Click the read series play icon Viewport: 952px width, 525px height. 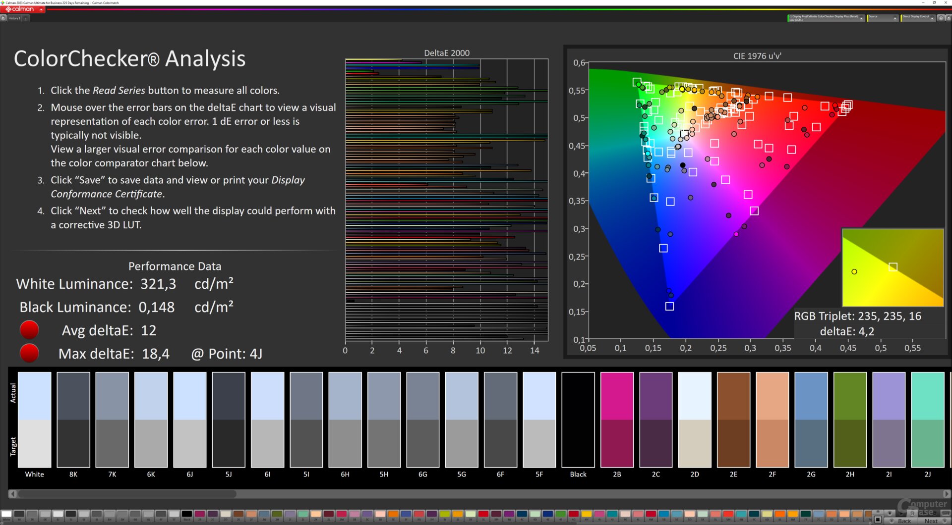click(x=901, y=514)
